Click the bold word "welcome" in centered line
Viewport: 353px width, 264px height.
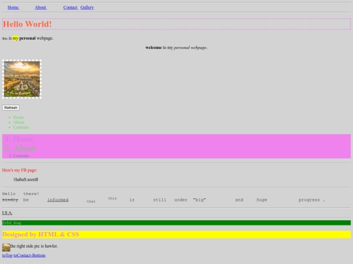(154, 48)
